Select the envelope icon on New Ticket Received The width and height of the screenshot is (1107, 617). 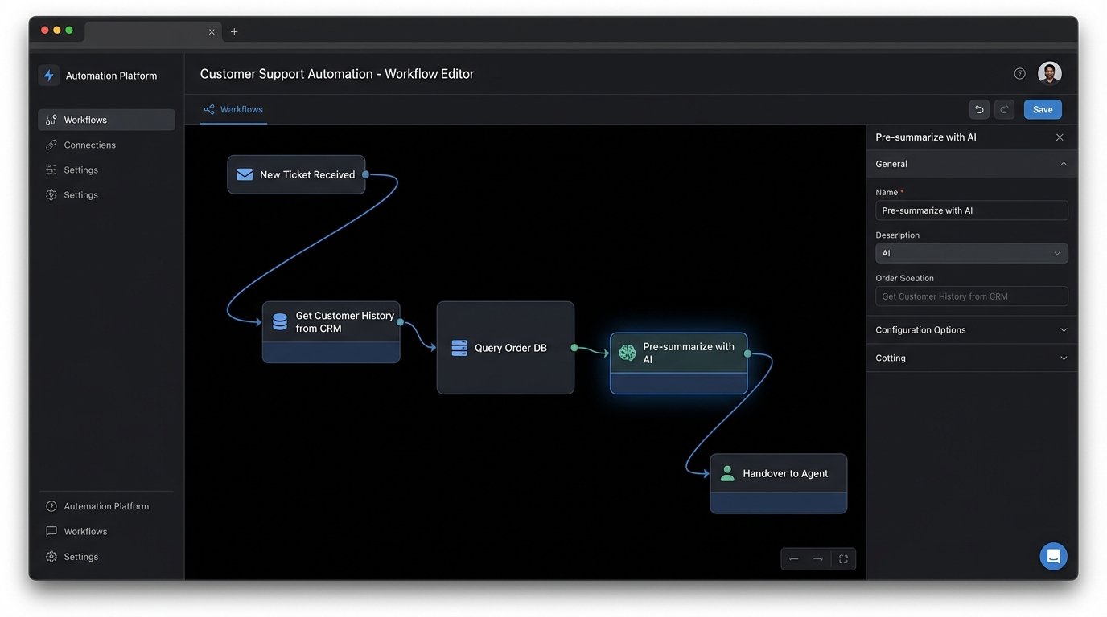(245, 174)
